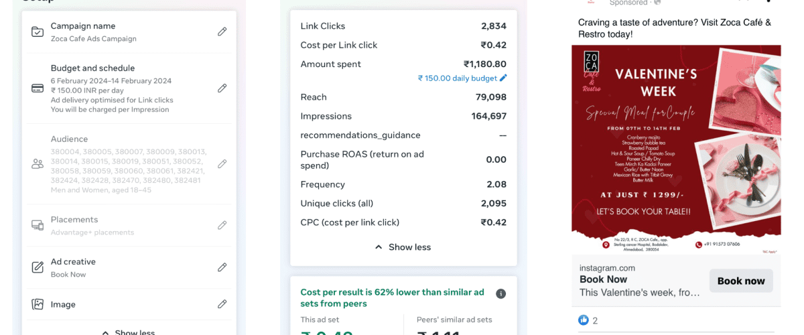Screen dimensions: 804x335
Task: Click the Audience people icon
Action: [38, 164]
